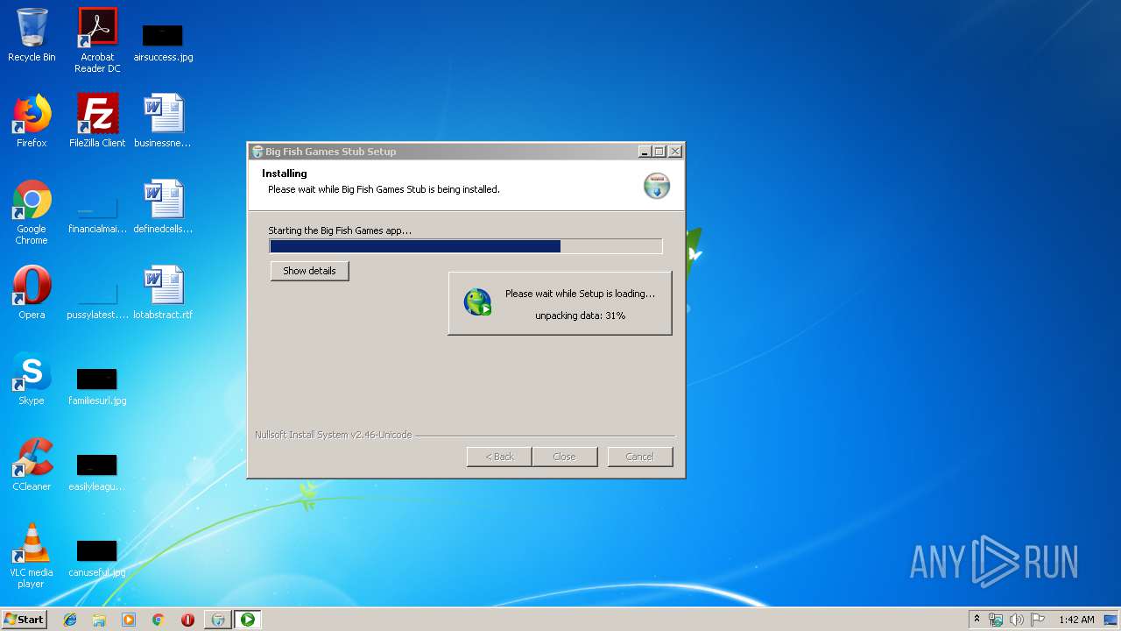Open network tray icon
The width and height of the screenshot is (1121, 631).
[996, 620]
